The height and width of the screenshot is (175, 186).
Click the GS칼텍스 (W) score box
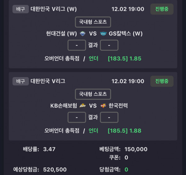(x=109, y=45)
